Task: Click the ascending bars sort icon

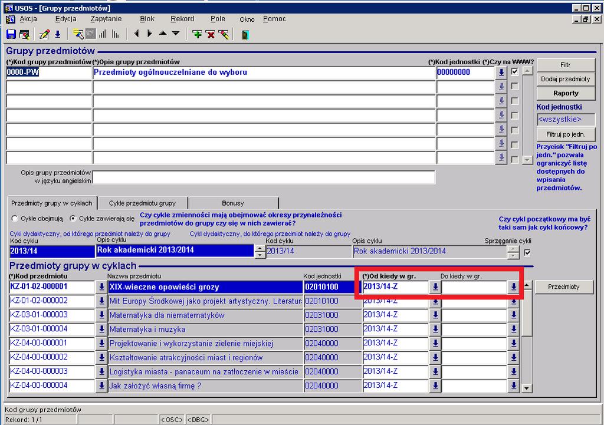Action: [x=103, y=34]
